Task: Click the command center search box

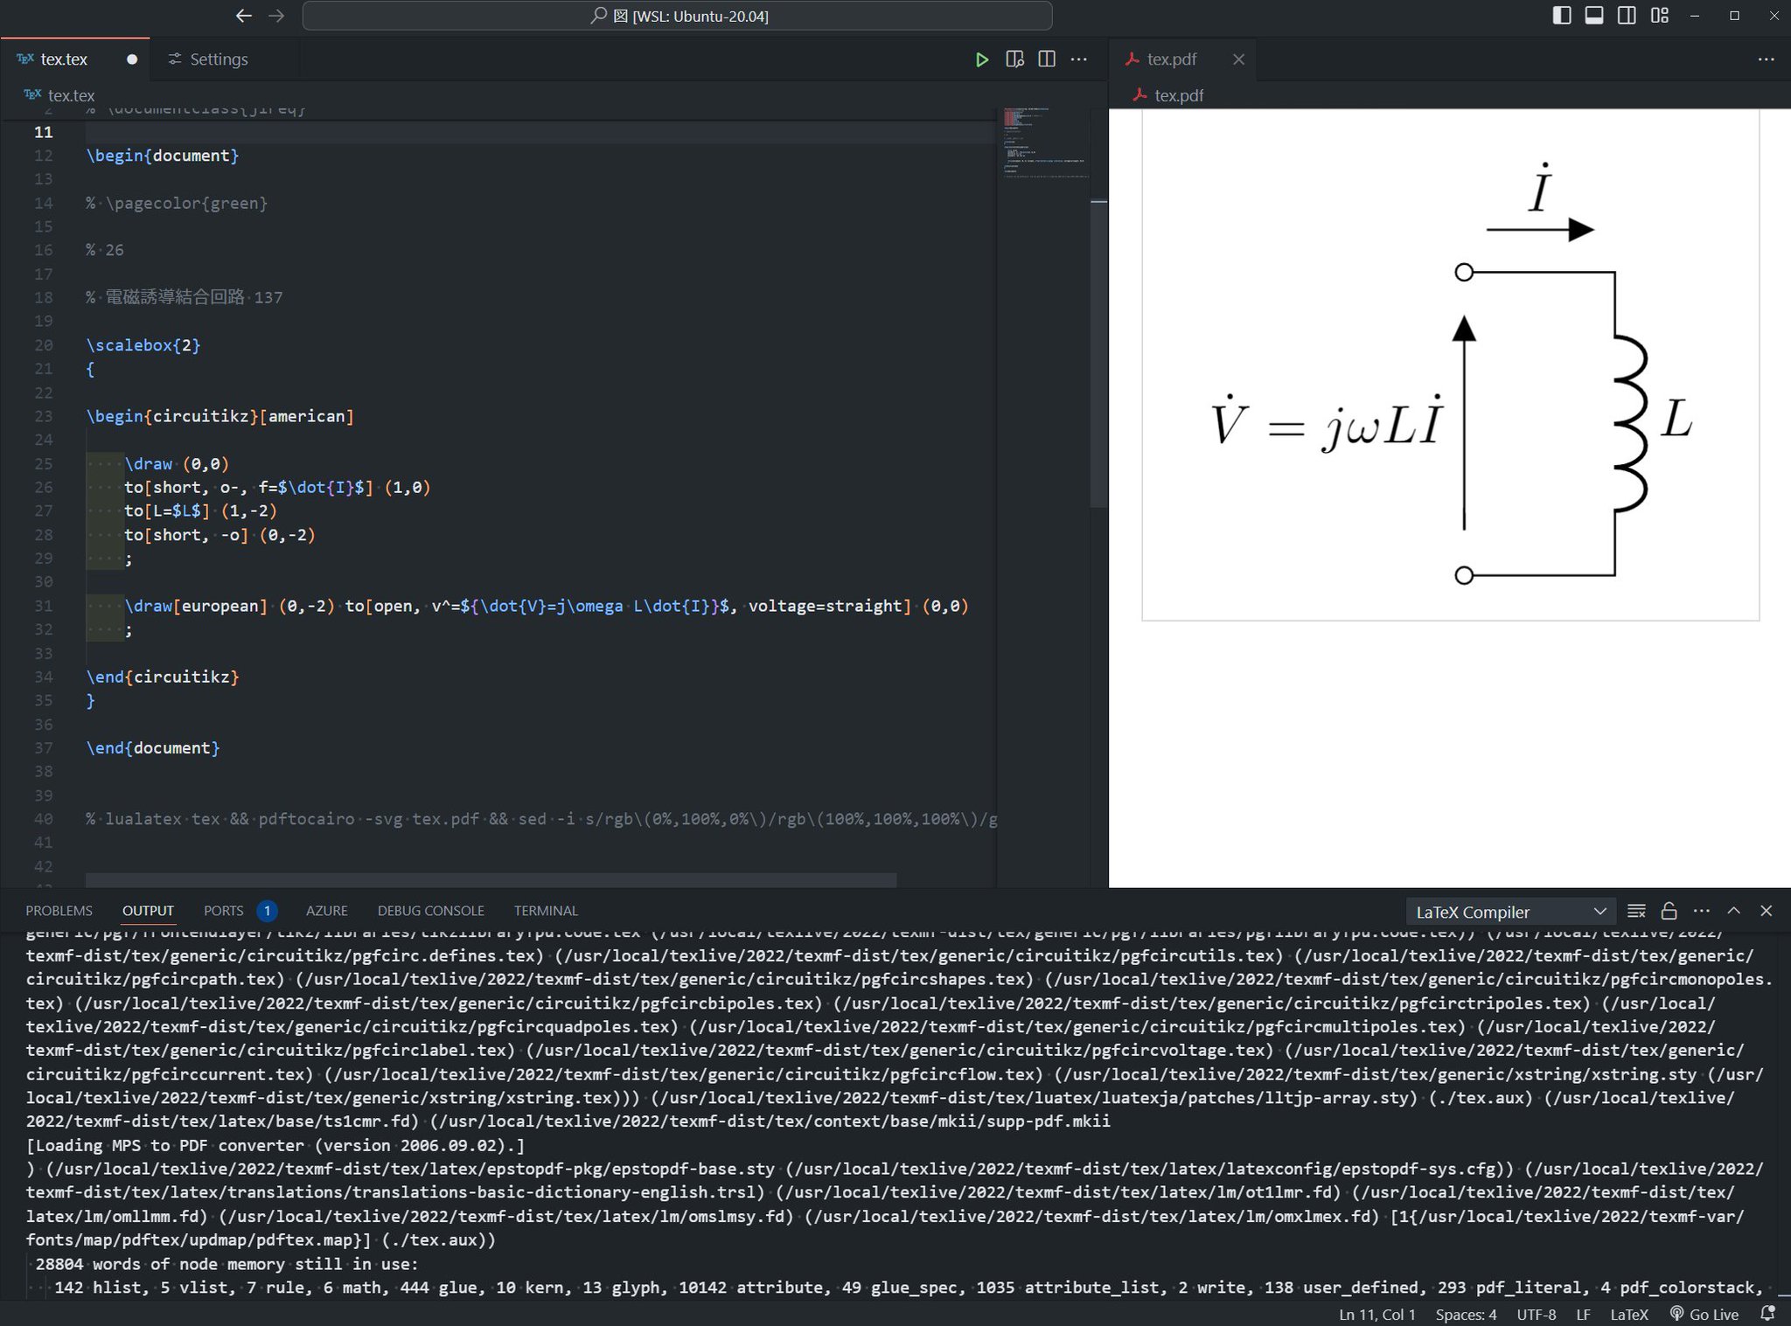Action: pyautogui.click(x=677, y=16)
